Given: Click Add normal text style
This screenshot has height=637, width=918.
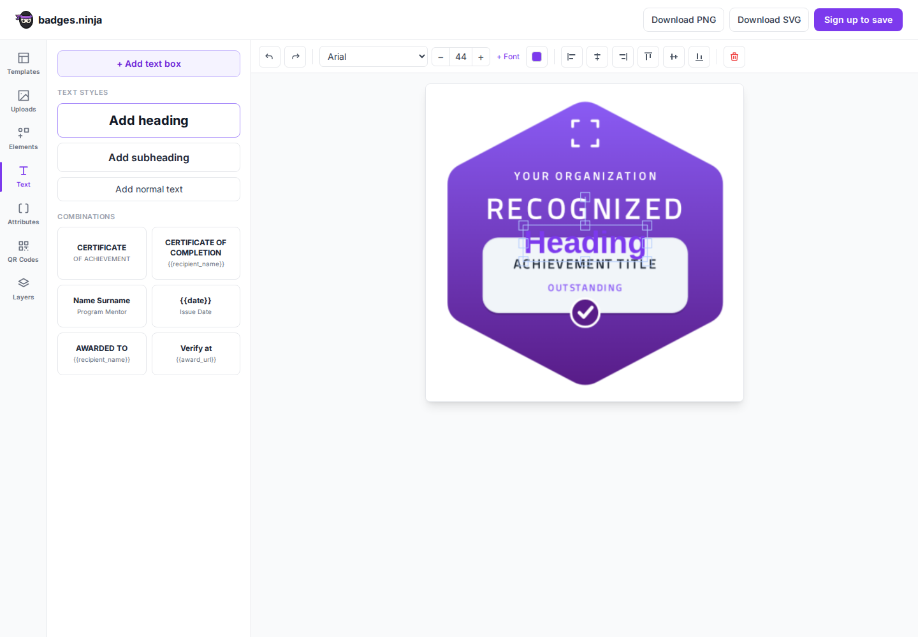Looking at the screenshot, I should tap(149, 189).
